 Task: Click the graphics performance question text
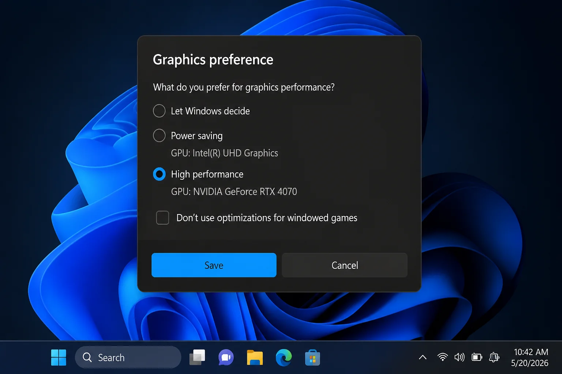click(x=244, y=87)
